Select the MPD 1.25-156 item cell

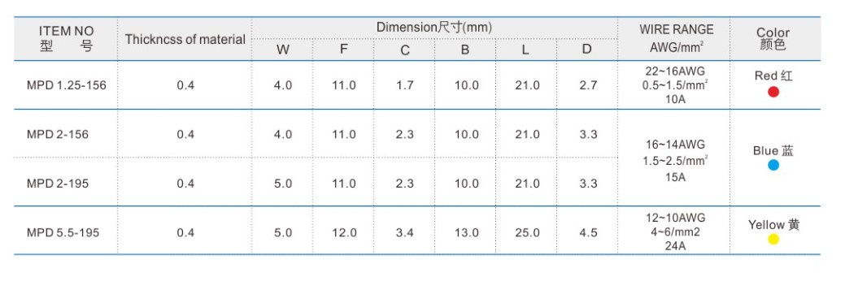(67, 85)
